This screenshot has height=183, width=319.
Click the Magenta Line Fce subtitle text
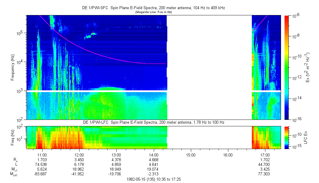pyautogui.click(x=153, y=12)
